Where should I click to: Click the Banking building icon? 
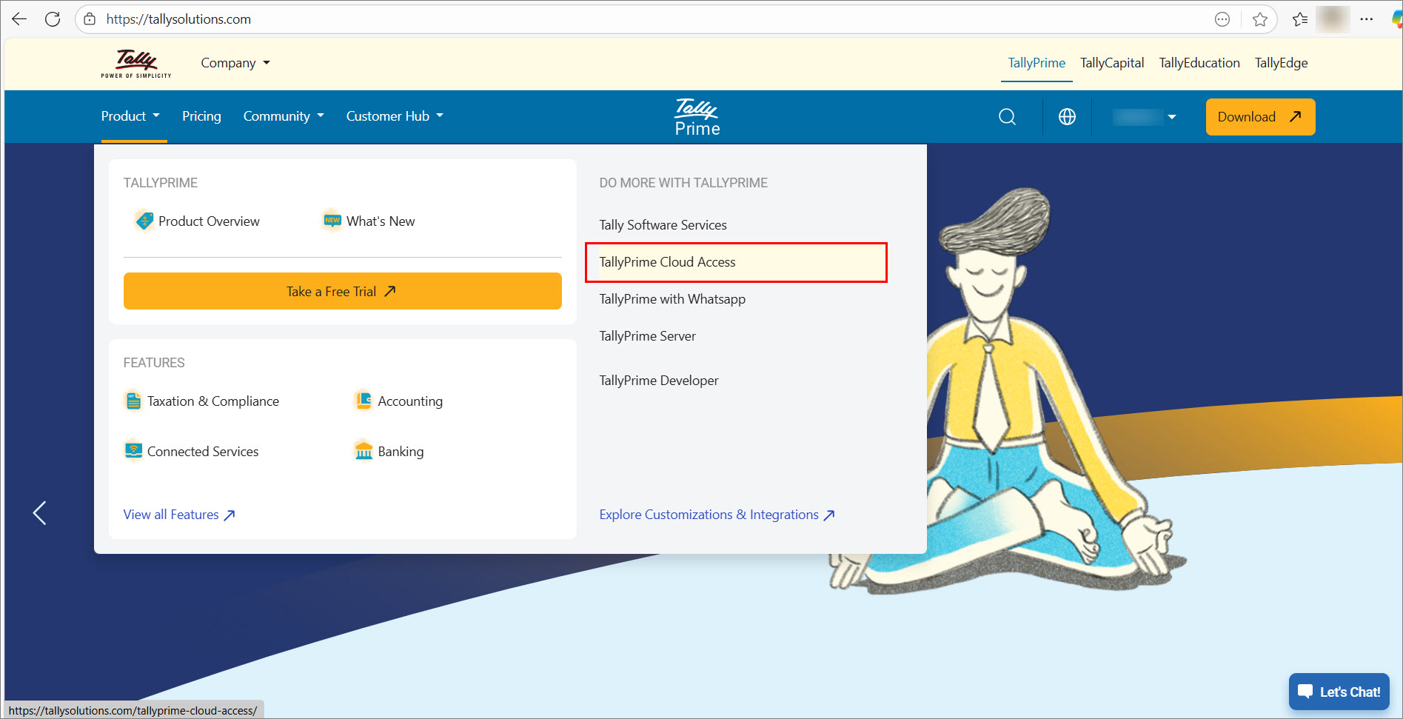tap(364, 451)
